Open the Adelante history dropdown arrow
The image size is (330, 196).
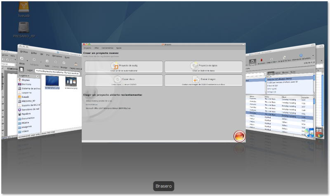41,62
